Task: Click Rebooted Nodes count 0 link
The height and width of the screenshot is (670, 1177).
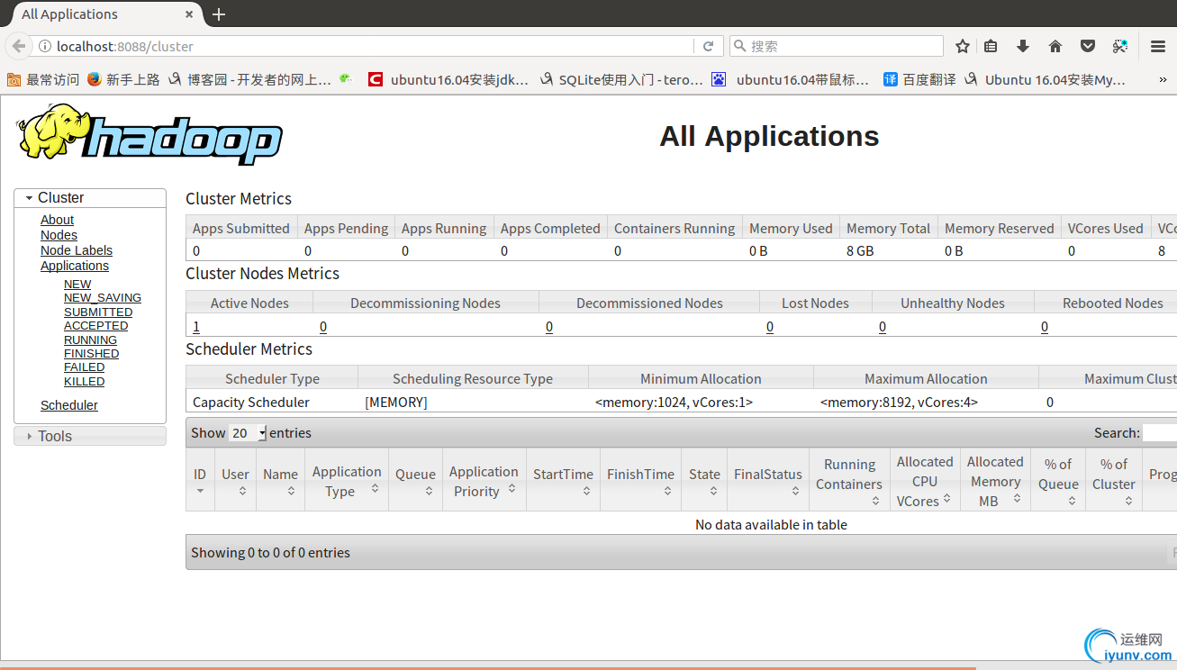Action: (x=1045, y=327)
